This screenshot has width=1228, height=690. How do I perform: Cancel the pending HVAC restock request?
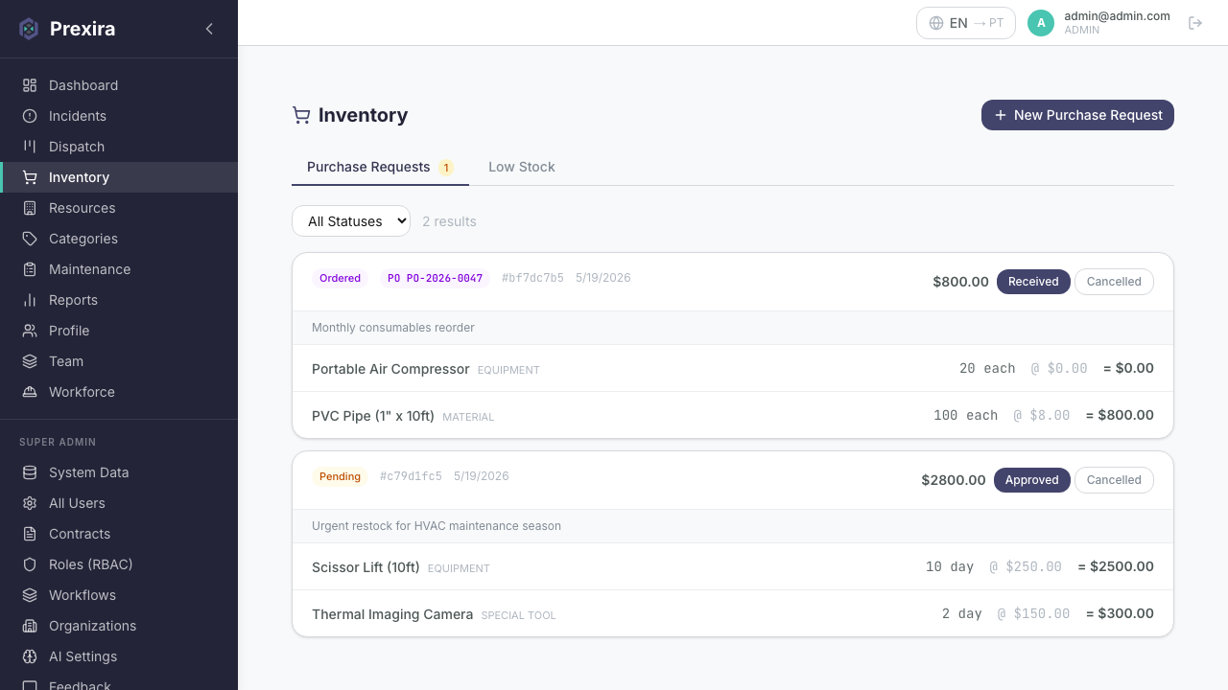click(1114, 480)
